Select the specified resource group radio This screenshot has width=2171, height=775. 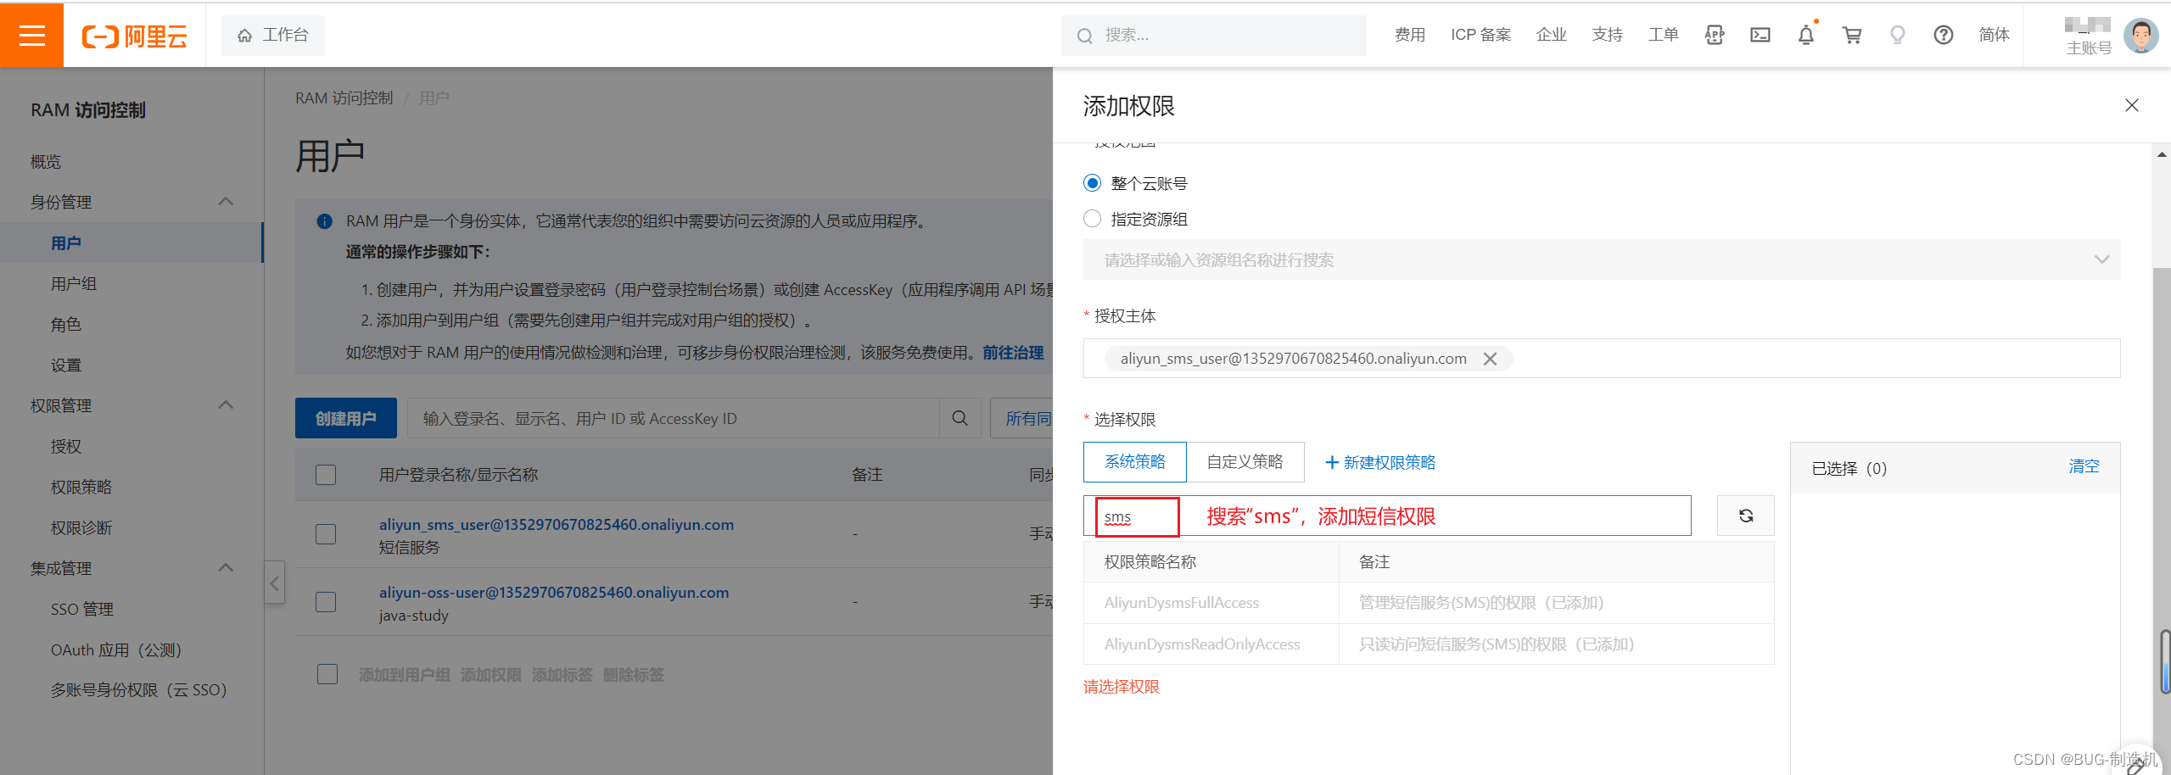point(1093,219)
